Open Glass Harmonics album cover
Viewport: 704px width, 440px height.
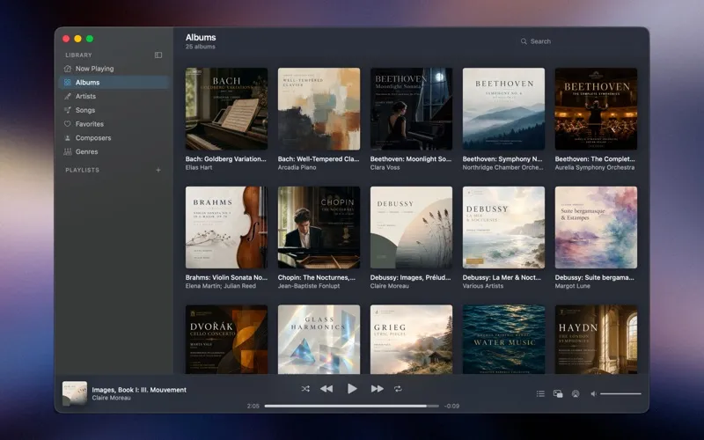pyautogui.click(x=319, y=340)
